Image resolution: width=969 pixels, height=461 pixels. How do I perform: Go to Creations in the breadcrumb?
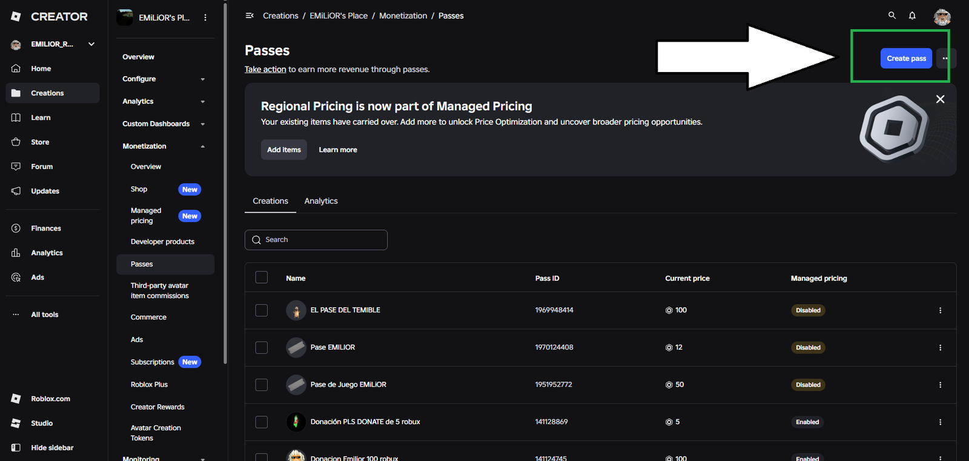[x=280, y=16]
